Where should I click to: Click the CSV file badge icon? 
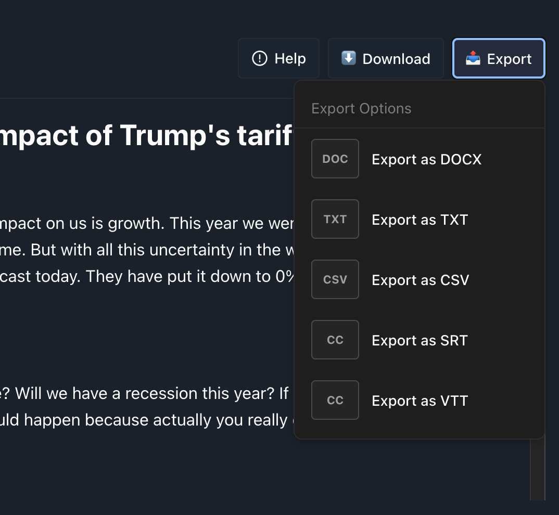click(335, 279)
